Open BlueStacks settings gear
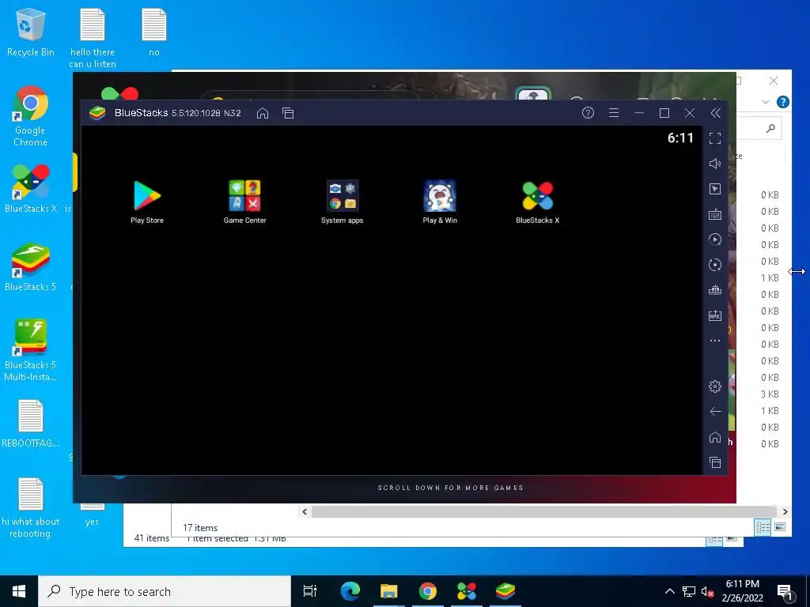The image size is (810, 607). pos(715,386)
